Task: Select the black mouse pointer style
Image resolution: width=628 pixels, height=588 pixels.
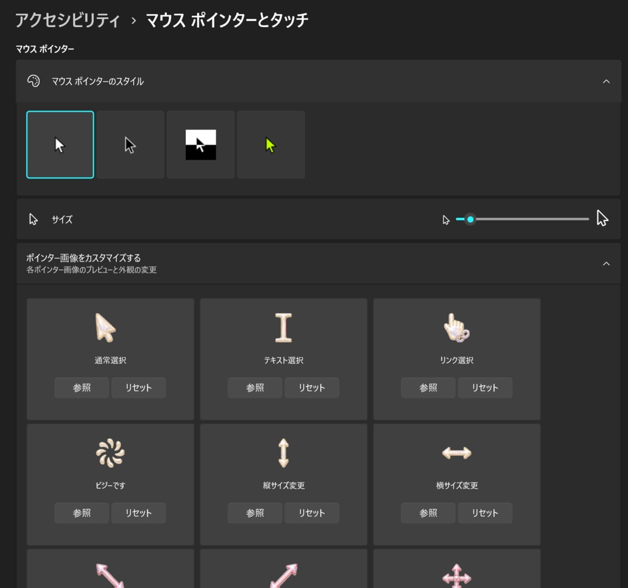Action: pyautogui.click(x=131, y=145)
